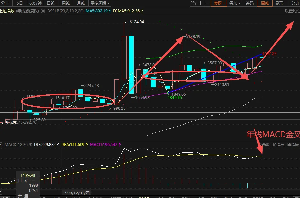Click the DIF:229.882 value
The width and height of the screenshot is (300, 198).
tap(45, 145)
